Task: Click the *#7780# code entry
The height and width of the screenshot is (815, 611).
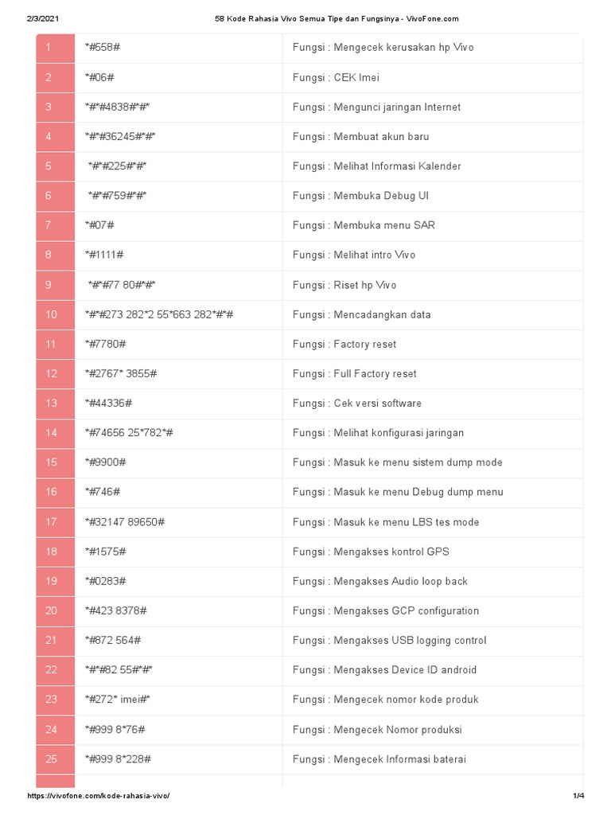Action: (106, 344)
